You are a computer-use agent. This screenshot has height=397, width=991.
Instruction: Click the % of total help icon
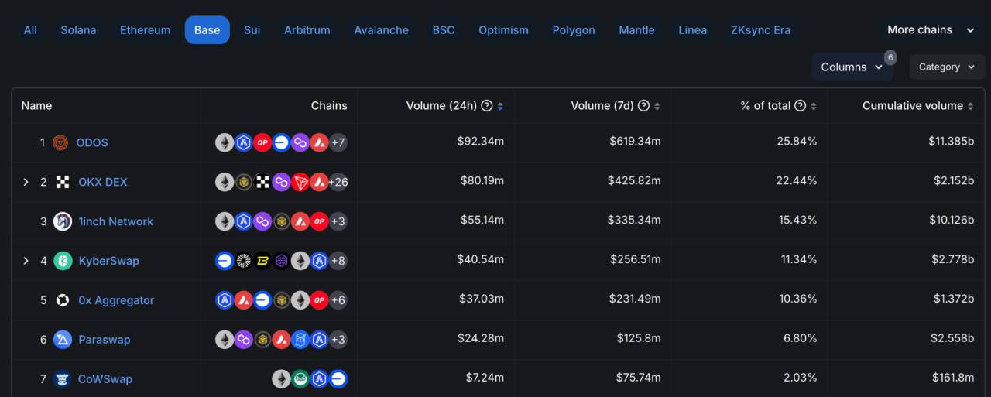click(801, 106)
